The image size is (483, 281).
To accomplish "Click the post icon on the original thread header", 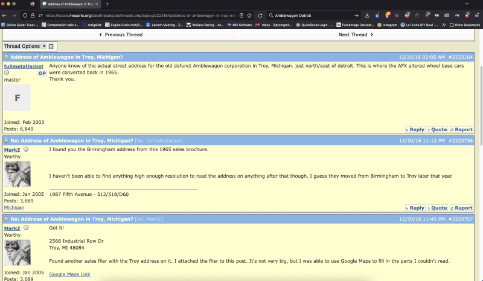I will [x=7, y=57].
